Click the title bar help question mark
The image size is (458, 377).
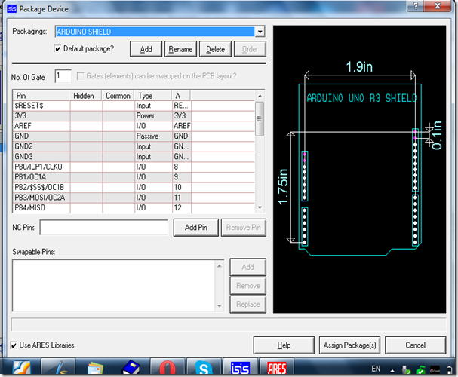(415, 6)
